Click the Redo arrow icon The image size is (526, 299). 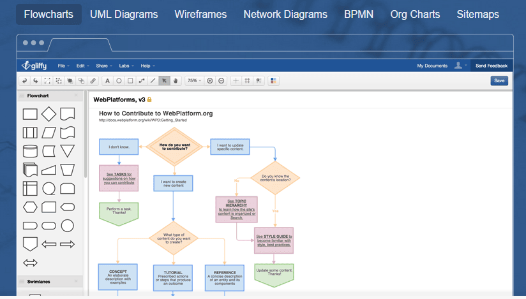pos(36,81)
